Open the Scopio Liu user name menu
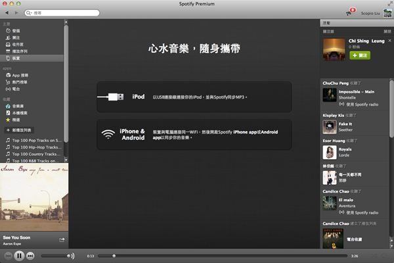Viewport: 394px width, 263px height. [x=370, y=13]
